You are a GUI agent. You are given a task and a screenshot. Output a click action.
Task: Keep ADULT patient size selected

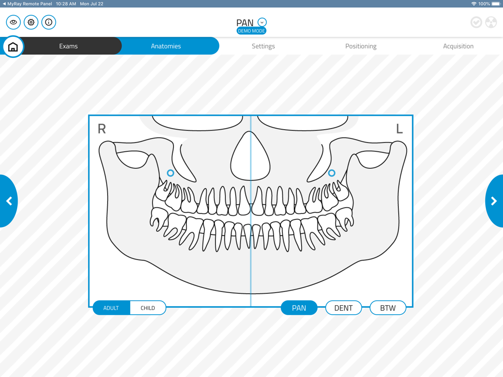tap(111, 308)
